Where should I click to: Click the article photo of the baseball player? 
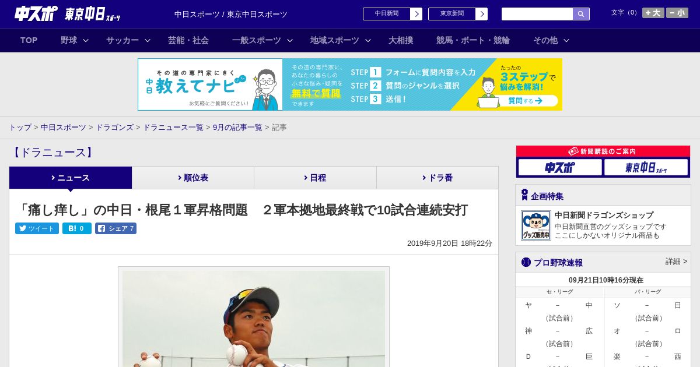[254, 317]
